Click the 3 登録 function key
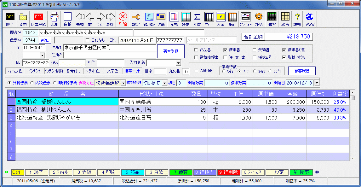This screenshot has width=361, height=187. point(84,172)
